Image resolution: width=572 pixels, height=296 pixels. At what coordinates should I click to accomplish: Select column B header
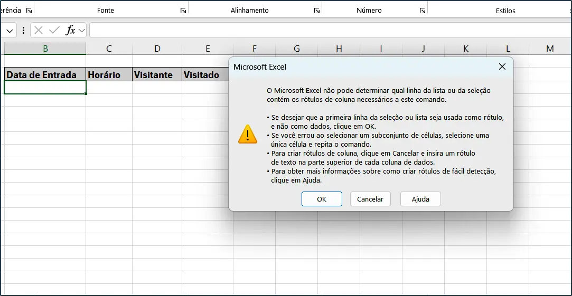(x=45, y=49)
